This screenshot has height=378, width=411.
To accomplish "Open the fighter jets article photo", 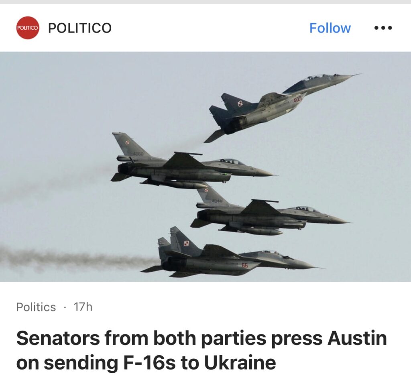I will coord(205,167).
